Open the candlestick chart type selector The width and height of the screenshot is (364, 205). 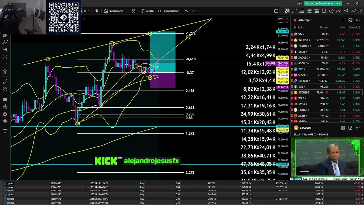coord(97,11)
